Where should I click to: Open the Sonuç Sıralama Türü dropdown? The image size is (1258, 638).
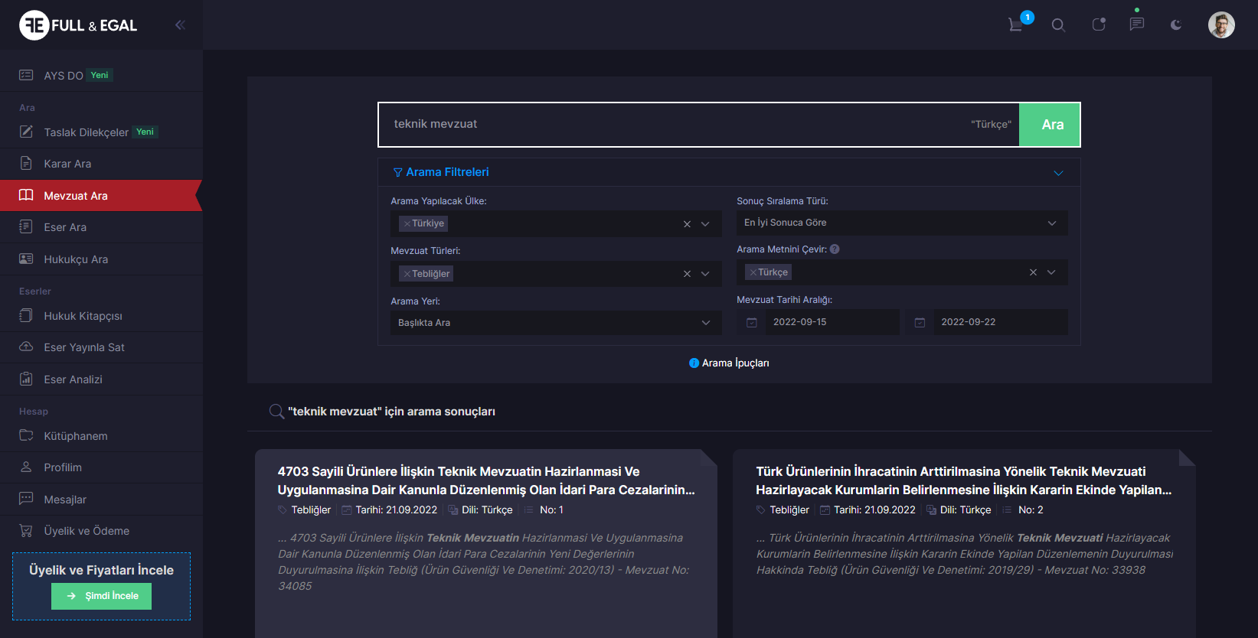pos(902,223)
